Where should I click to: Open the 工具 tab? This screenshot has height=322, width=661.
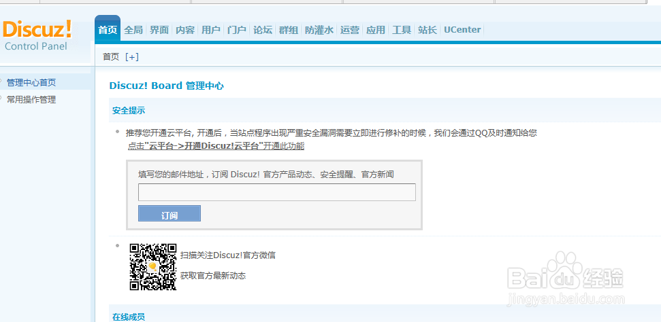pos(402,30)
